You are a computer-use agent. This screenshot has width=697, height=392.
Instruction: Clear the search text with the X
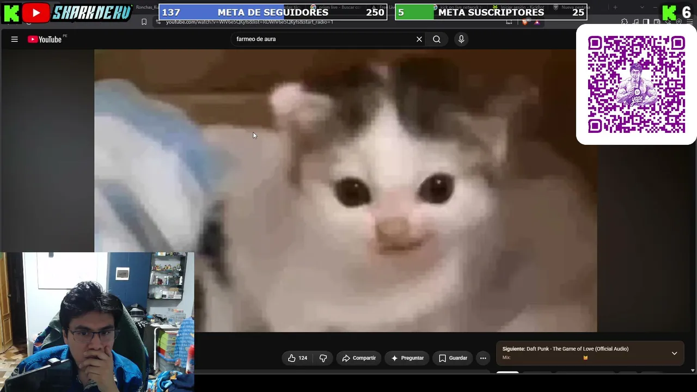tap(419, 39)
